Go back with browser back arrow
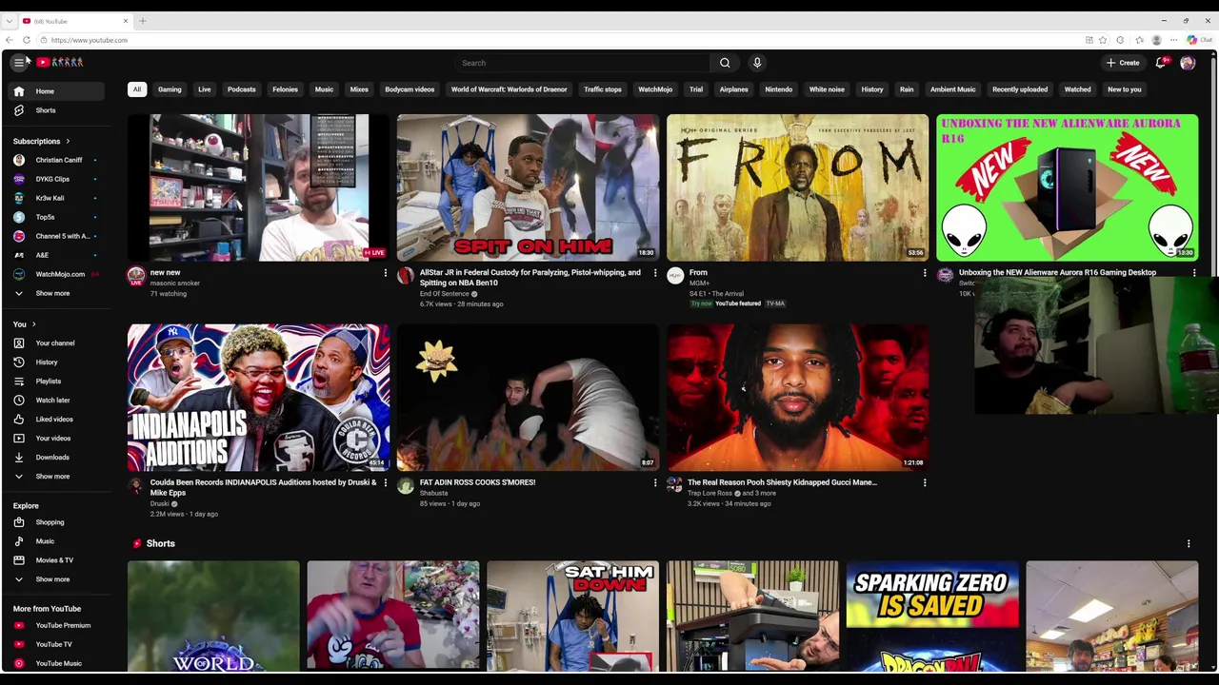 tap(10, 40)
